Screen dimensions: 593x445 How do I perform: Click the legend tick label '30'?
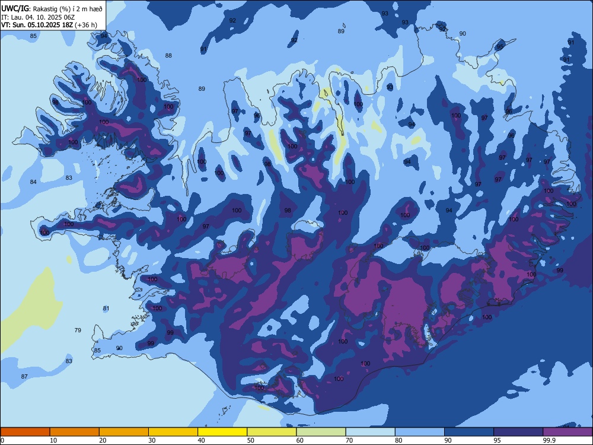click(x=152, y=440)
